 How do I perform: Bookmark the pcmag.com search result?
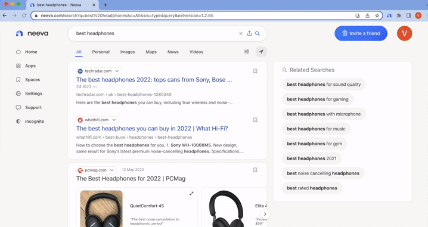pyautogui.click(x=255, y=170)
